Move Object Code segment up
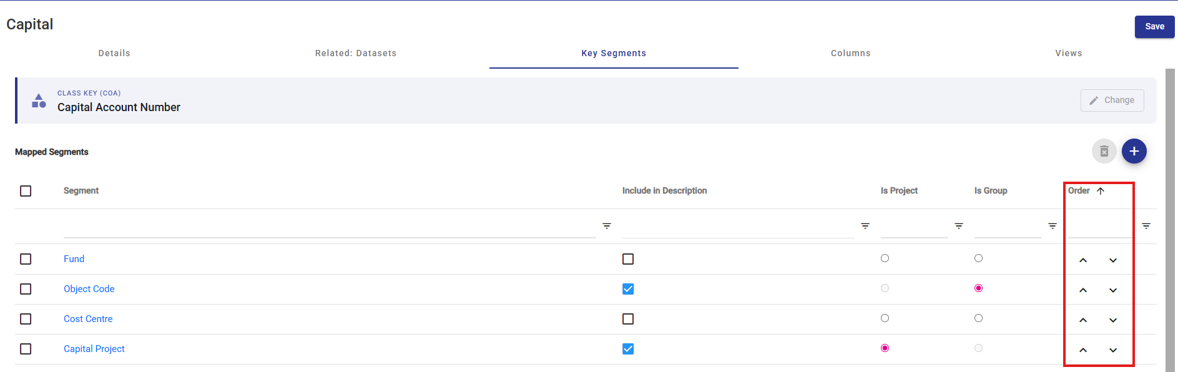The height and width of the screenshot is (372, 1178). [1083, 290]
